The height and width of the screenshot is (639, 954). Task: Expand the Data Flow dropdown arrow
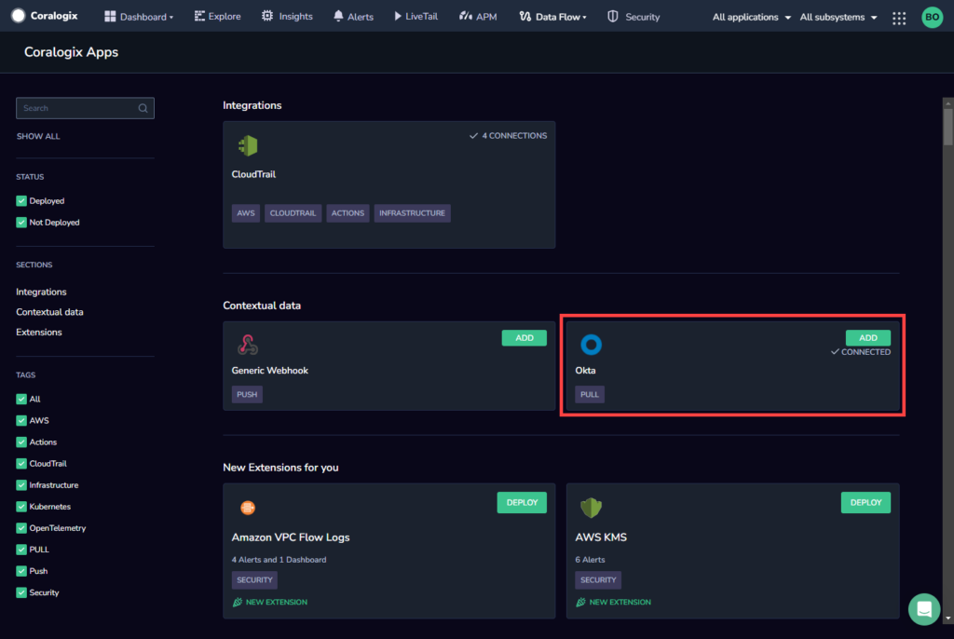click(x=585, y=18)
